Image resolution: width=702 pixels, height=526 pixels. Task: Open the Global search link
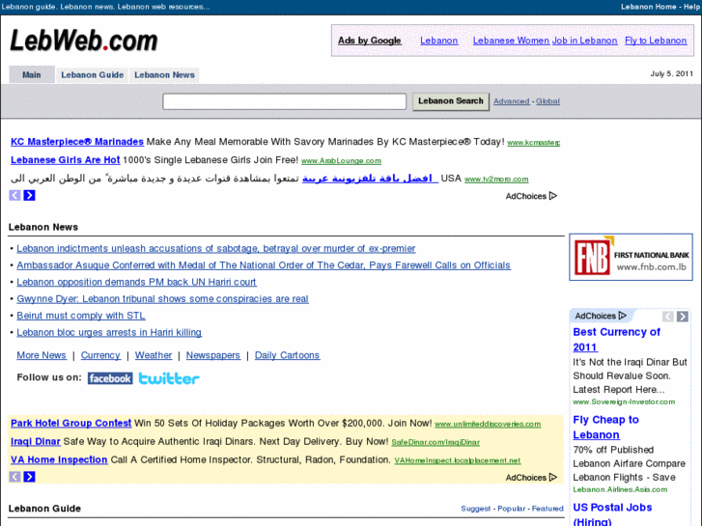548,101
